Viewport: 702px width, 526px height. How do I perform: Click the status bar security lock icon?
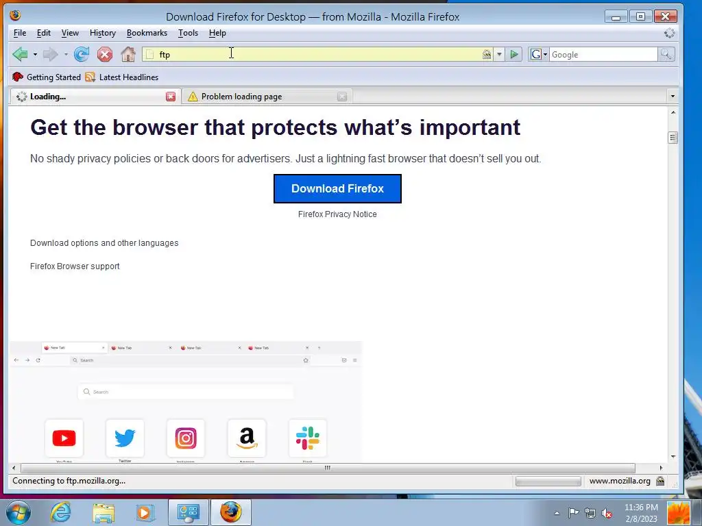660,481
